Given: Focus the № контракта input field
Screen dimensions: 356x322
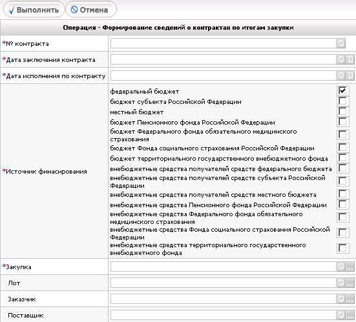Looking at the screenshot, I should pos(223,43).
